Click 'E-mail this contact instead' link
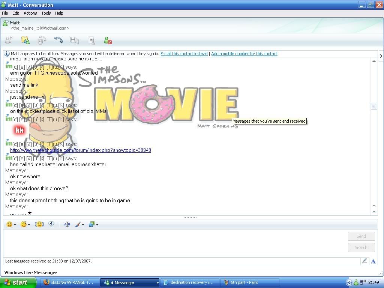The image size is (384, 288). (x=184, y=54)
